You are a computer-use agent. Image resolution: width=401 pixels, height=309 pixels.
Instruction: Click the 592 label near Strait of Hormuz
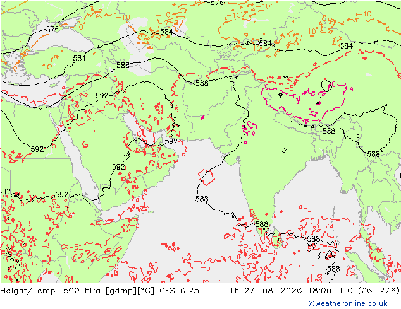point(171,141)
